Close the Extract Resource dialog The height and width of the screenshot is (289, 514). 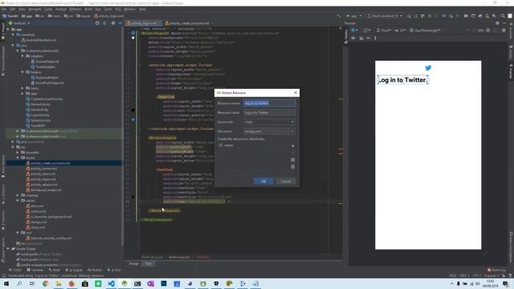point(296,93)
